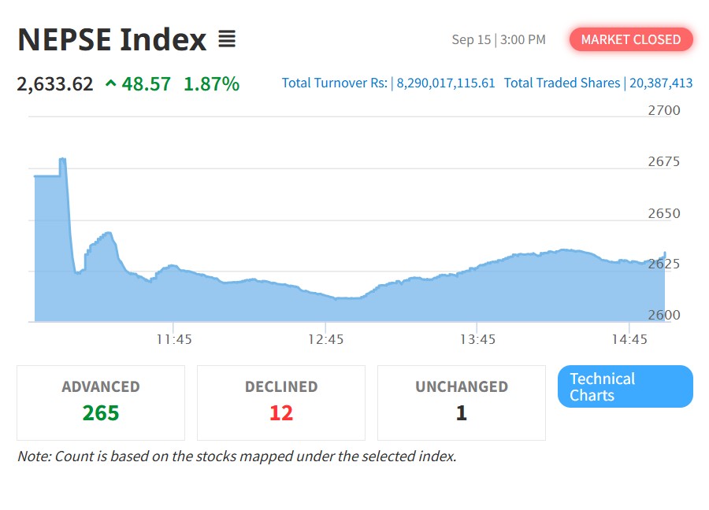Screen dimensions: 709x510
Task: Click the index value 2,633.62
Action: (x=55, y=84)
